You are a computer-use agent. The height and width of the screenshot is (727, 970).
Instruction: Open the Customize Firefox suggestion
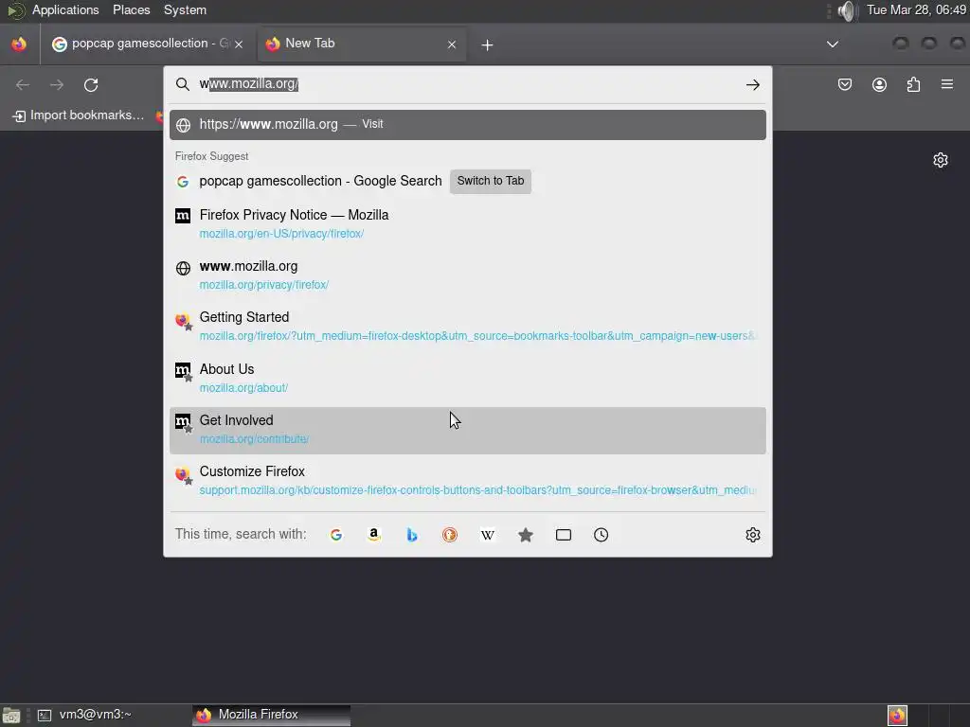(468, 481)
